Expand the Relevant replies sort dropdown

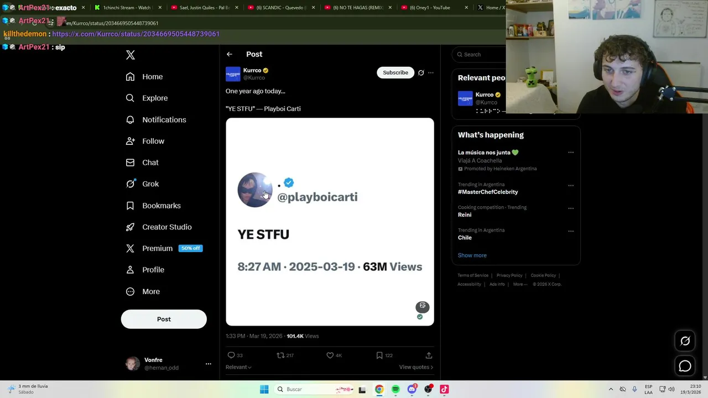(238, 367)
